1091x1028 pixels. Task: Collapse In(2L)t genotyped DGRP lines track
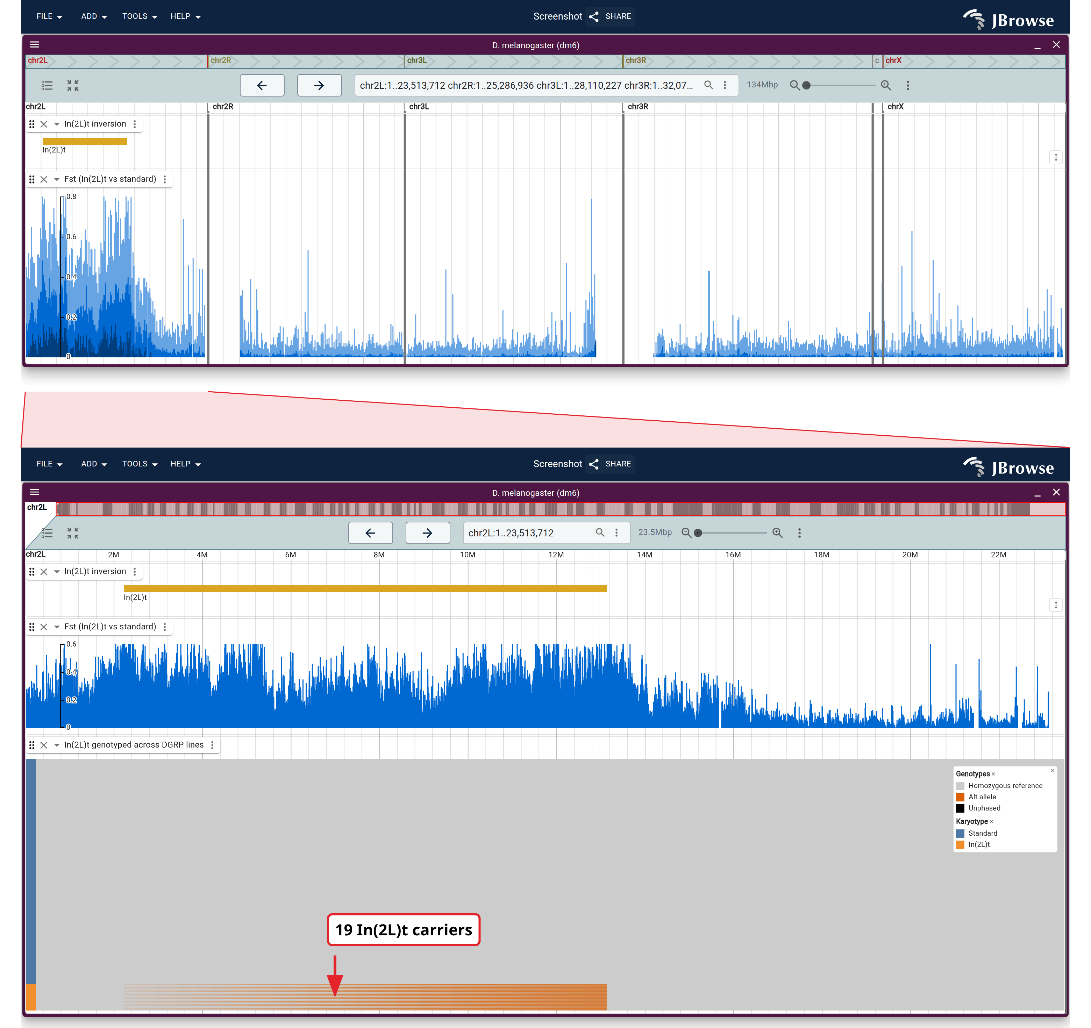(57, 745)
